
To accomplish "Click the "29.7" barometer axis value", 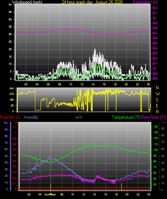I will (x=155, y=33).
